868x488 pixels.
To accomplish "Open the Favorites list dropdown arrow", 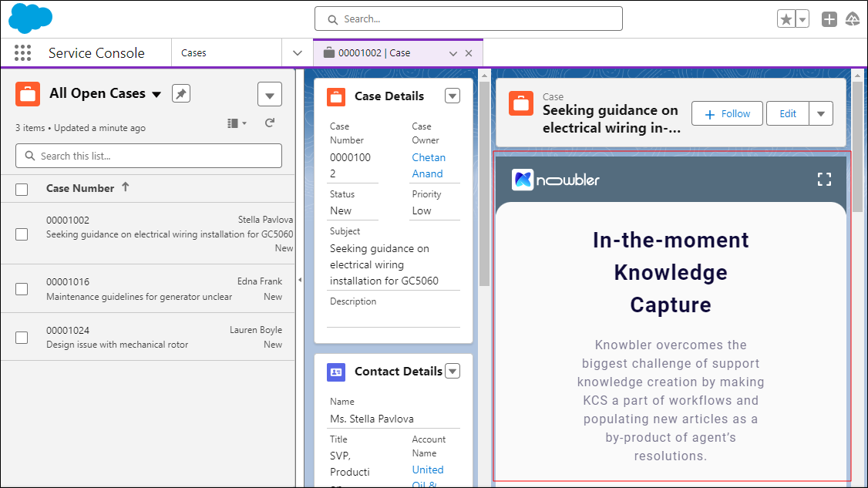I will pyautogui.click(x=802, y=19).
